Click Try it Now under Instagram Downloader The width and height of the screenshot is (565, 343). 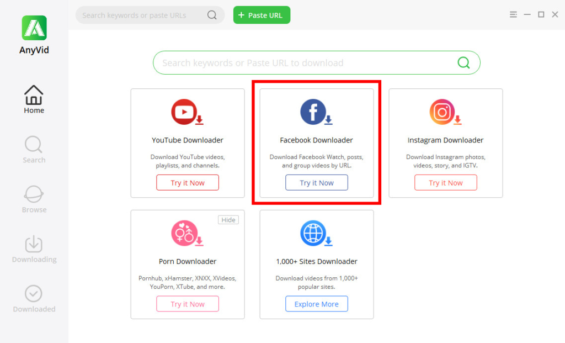coord(445,182)
